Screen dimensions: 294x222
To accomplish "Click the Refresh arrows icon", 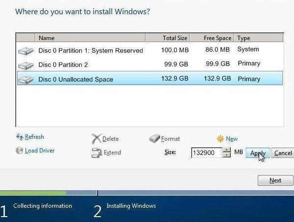I will coord(20,137).
